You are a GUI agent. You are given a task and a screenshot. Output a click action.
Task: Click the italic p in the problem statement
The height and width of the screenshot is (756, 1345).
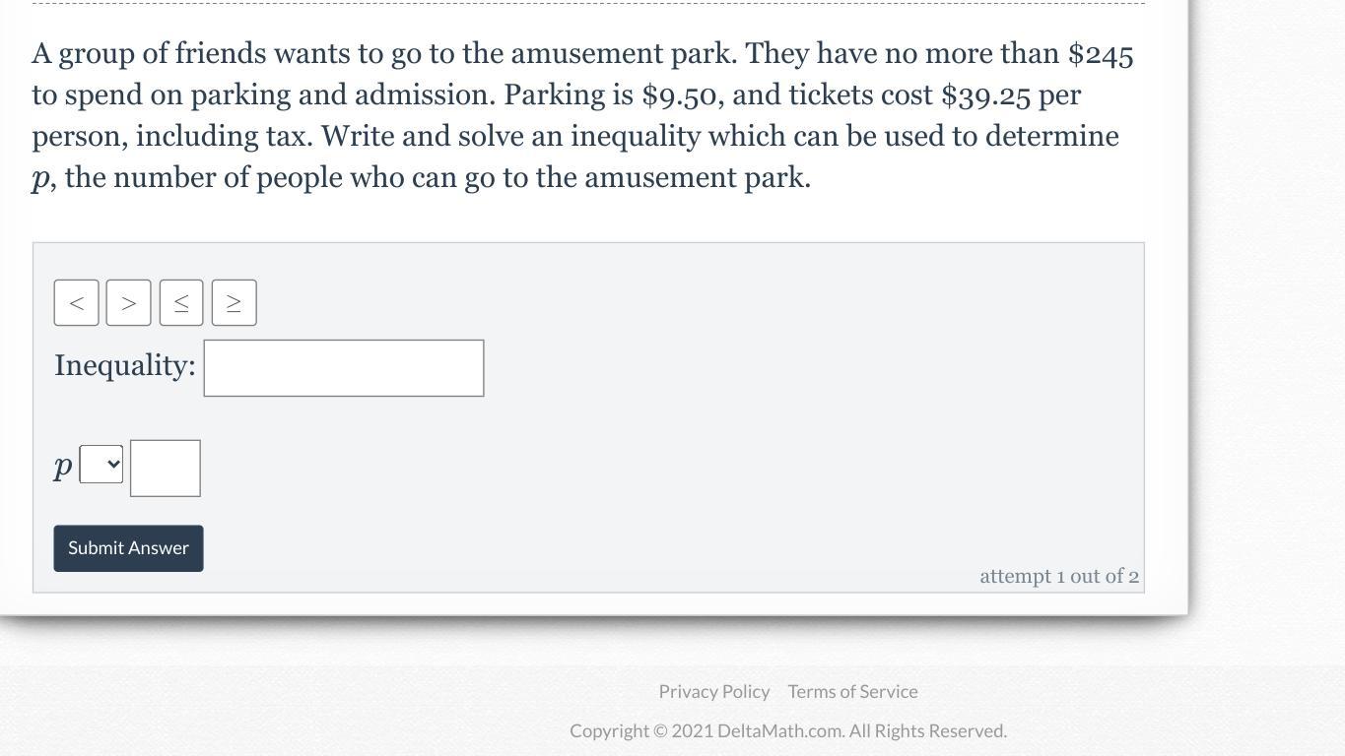coord(41,180)
